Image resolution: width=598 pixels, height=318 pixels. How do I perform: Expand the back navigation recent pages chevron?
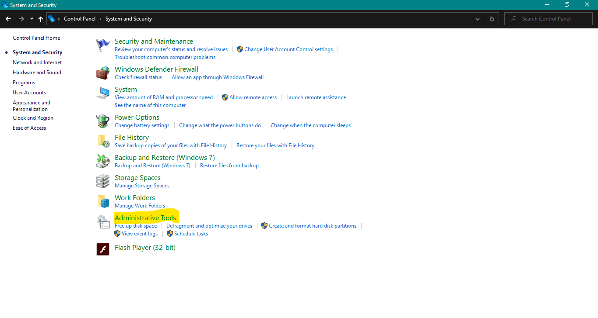tap(31, 19)
